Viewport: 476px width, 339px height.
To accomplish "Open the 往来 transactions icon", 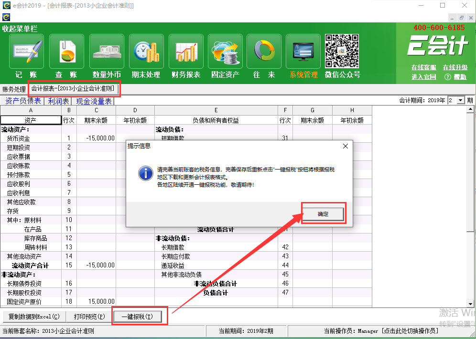I will pyautogui.click(x=264, y=52).
